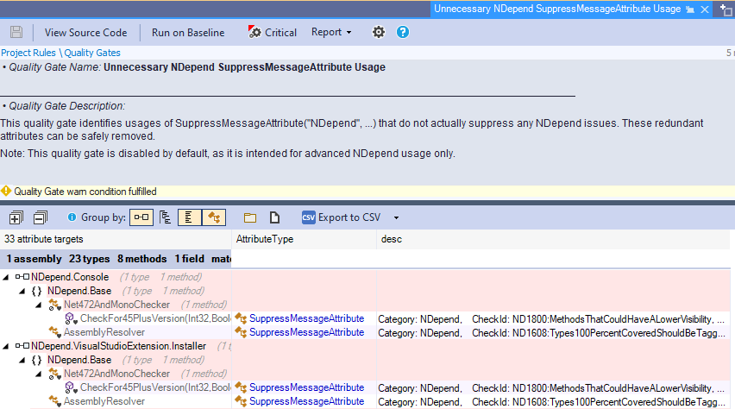This screenshot has height=409, width=735.
Task: Click the Save disk icon in the toolbar
Action: pos(16,33)
